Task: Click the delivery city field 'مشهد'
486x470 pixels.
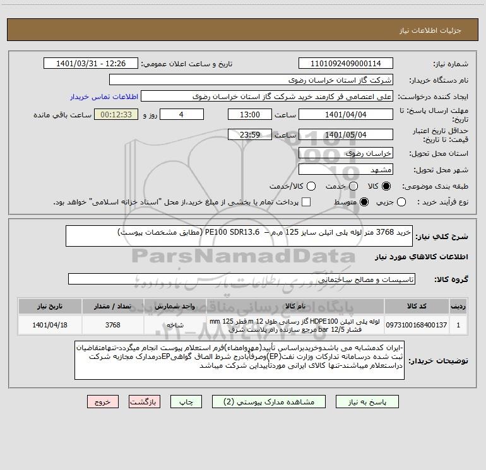Action: pyautogui.click(x=346, y=170)
